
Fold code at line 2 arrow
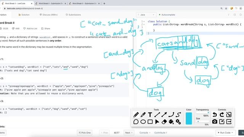click(x=144, y=24)
